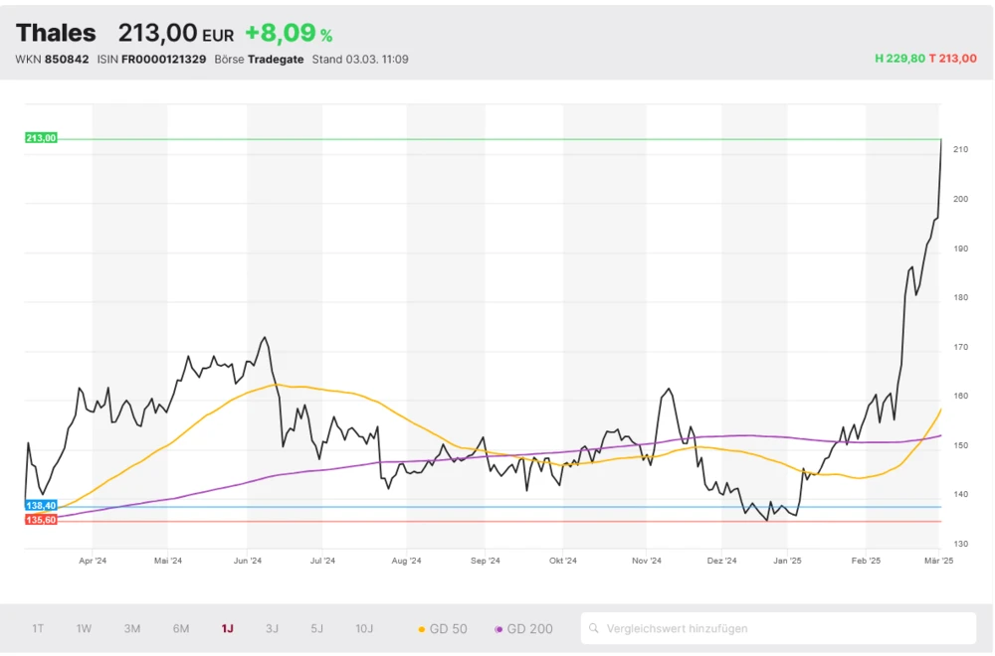The image size is (995, 656).
Task: Show the 3M time range
Action: click(x=131, y=628)
